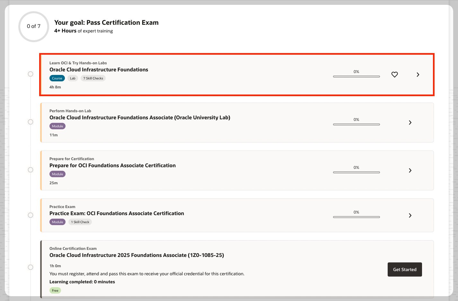Open the Practice Exam row chevron

click(x=410, y=215)
